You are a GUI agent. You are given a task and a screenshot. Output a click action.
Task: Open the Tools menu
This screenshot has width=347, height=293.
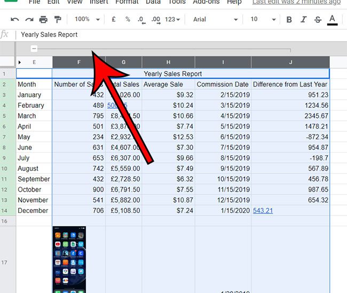point(178,2)
